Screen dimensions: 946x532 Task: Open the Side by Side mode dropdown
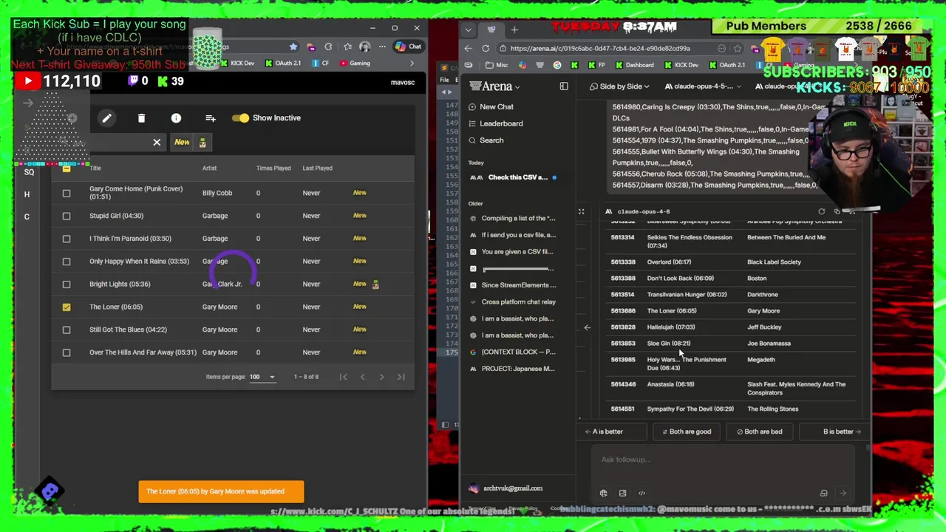click(x=621, y=86)
